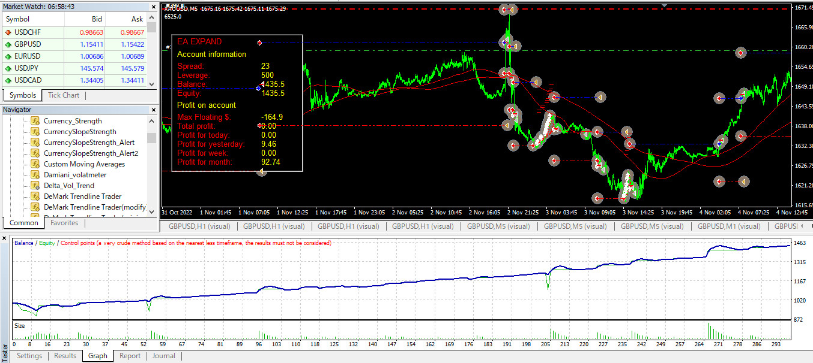
Task: Click the chart shift triangle at chart top
Action: (663, 5)
